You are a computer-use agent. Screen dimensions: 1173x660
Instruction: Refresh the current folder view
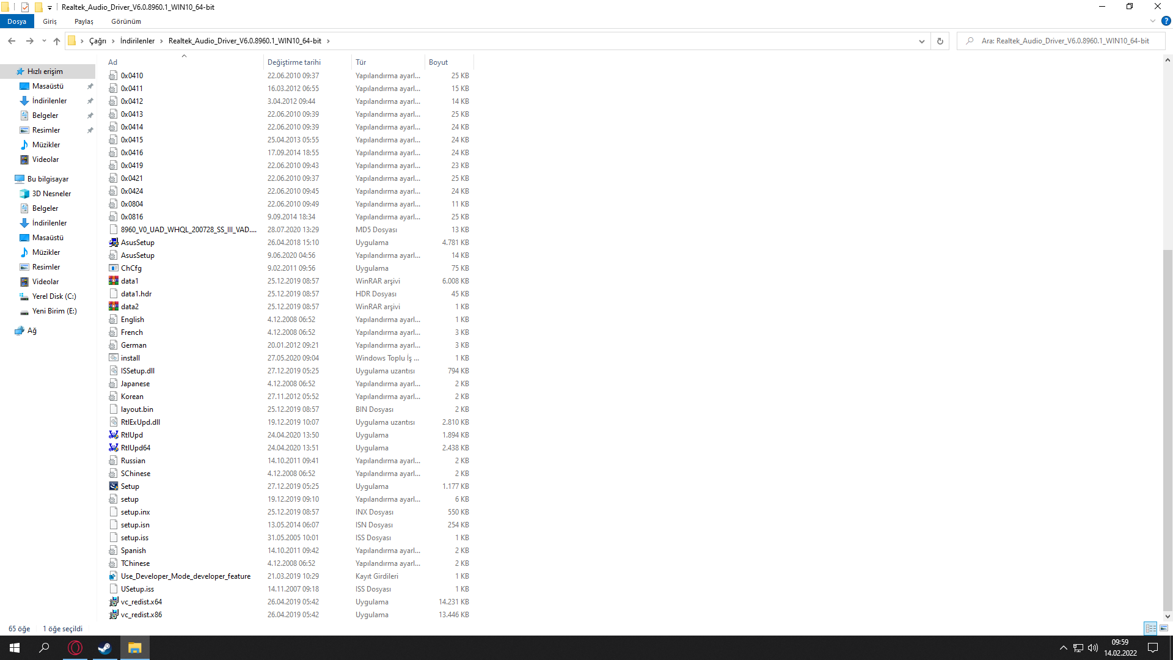point(940,41)
